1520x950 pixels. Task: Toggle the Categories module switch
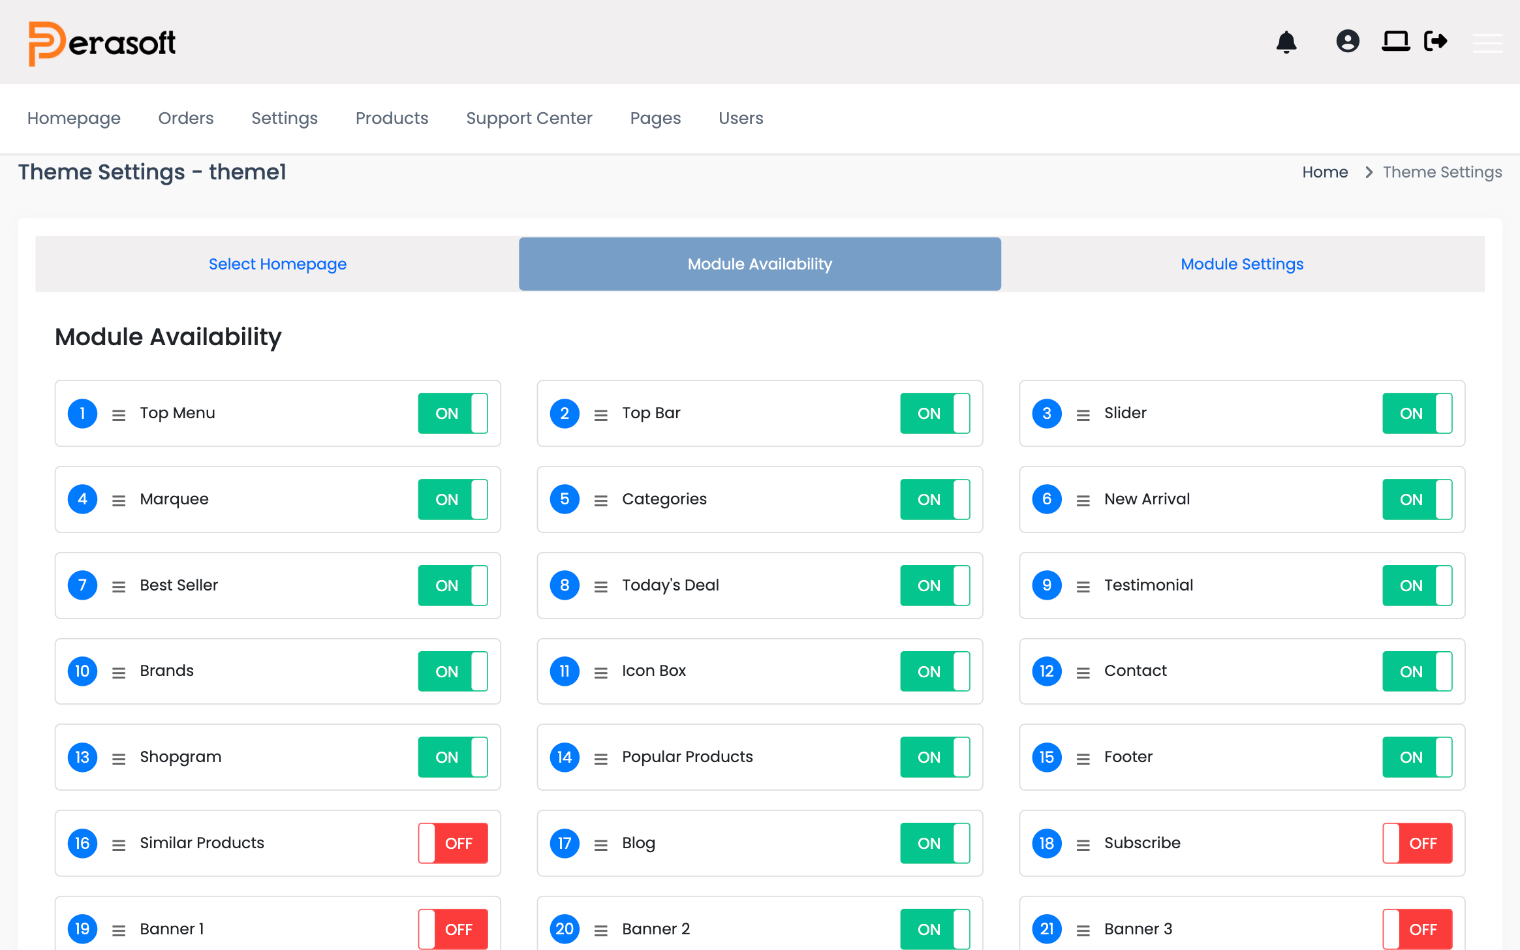click(x=935, y=499)
